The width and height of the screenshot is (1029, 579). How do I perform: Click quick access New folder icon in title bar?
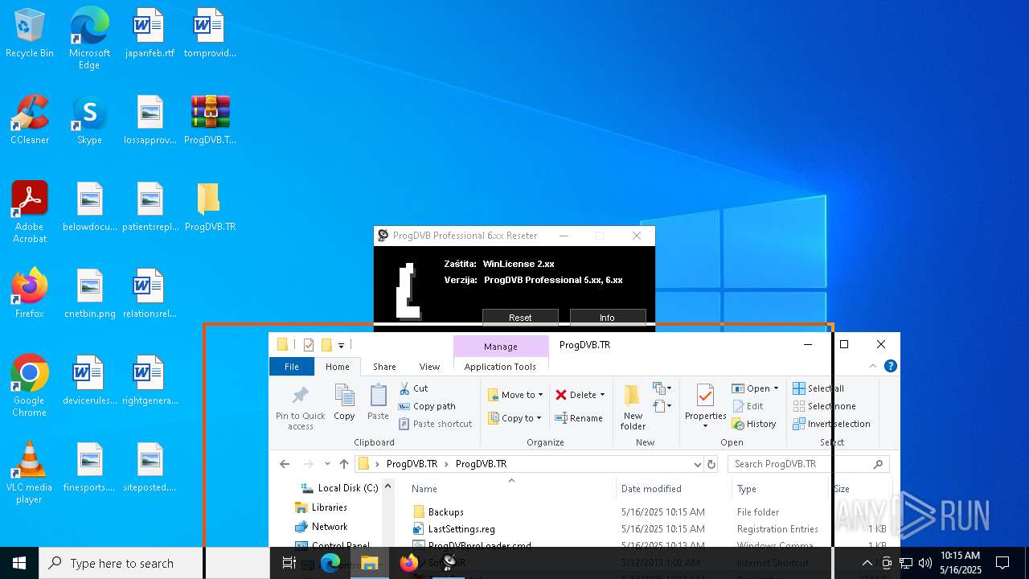(x=326, y=345)
